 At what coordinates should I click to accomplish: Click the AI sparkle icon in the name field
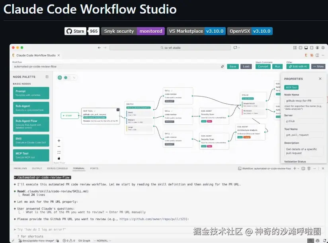223,67
